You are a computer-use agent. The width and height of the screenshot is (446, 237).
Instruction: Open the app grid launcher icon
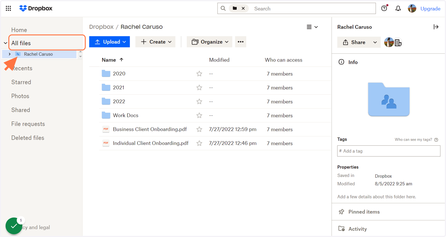point(8,8)
